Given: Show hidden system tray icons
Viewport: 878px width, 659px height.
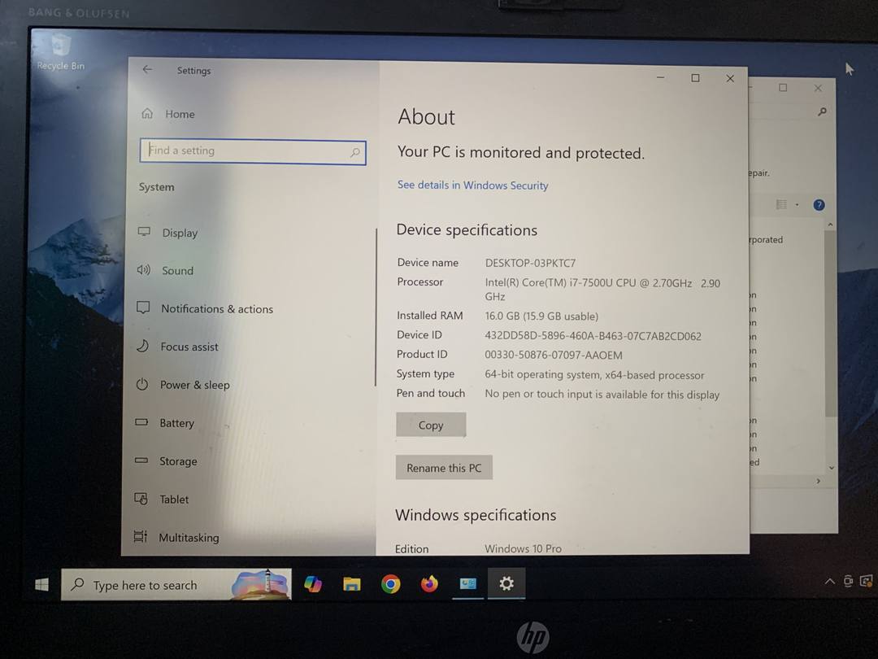Looking at the screenshot, I should pos(829,582).
